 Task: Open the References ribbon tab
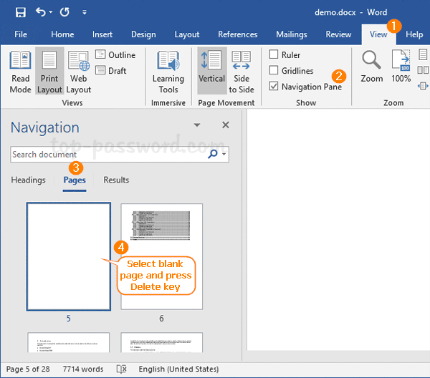(237, 34)
